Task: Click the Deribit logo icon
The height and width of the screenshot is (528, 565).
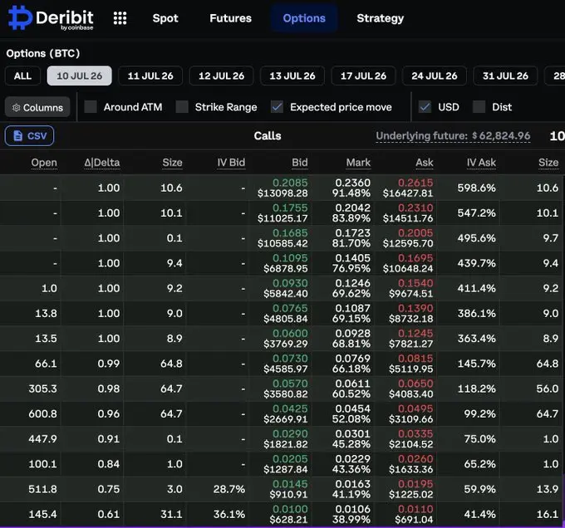Action: coord(20,17)
